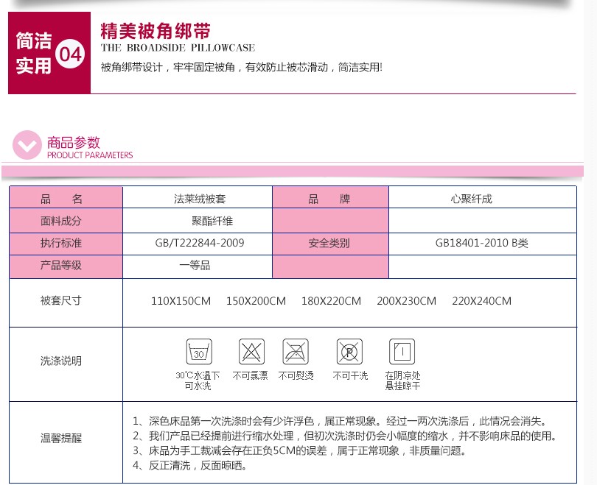The width and height of the screenshot is (597, 485).
Task: Click the 不可氯漂 caption
Action: click(x=250, y=376)
